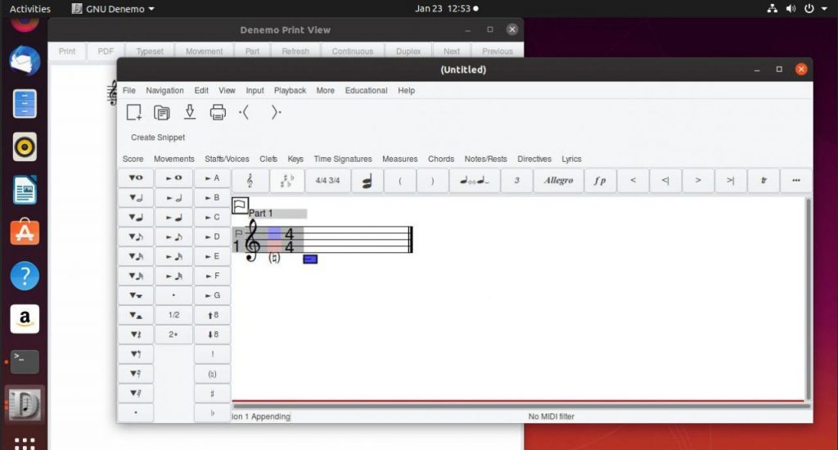Click the trill tr palette button
Viewport: 838px width, 450px height.
coord(764,181)
